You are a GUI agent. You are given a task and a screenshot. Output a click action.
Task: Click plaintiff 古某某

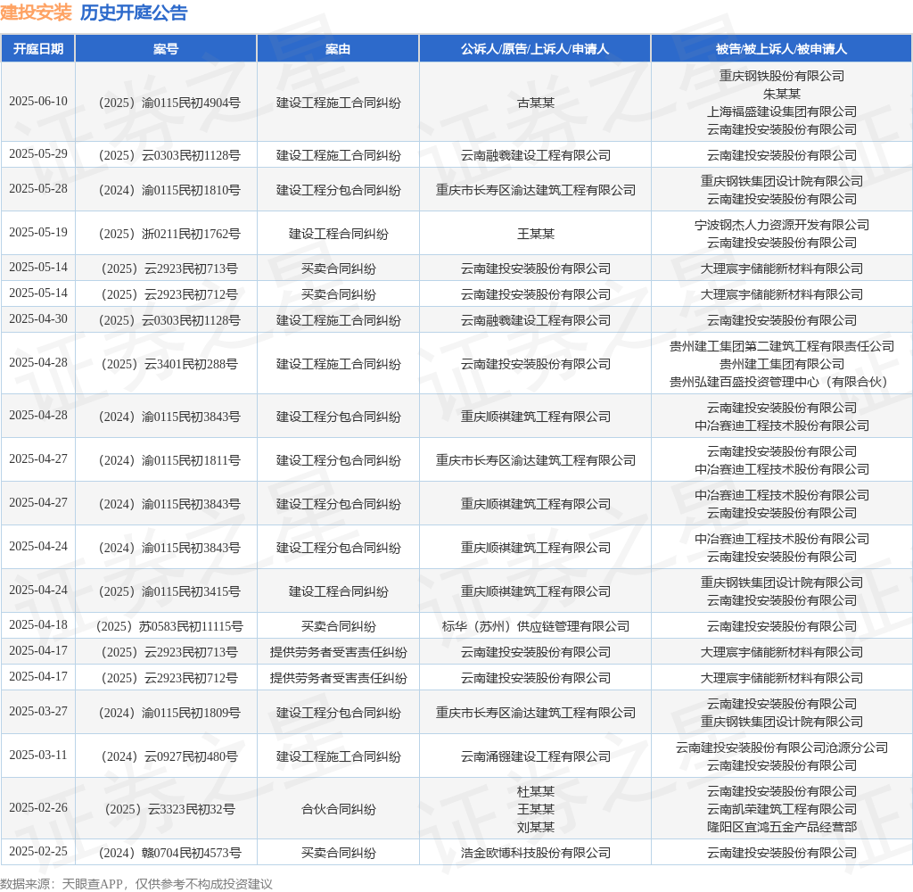[x=535, y=103]
